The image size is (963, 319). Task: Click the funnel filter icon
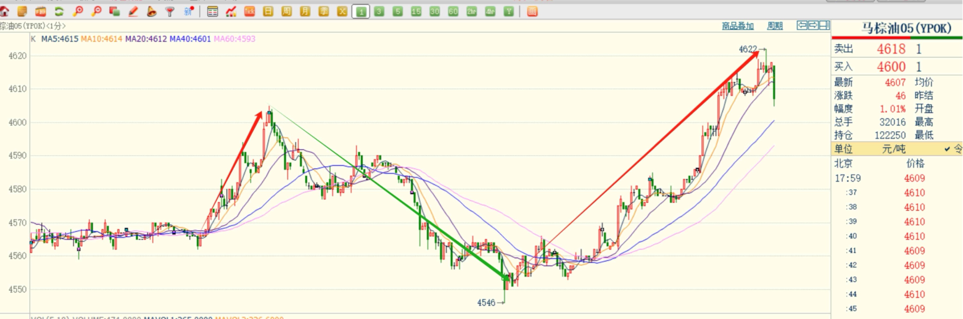point(170,12)
